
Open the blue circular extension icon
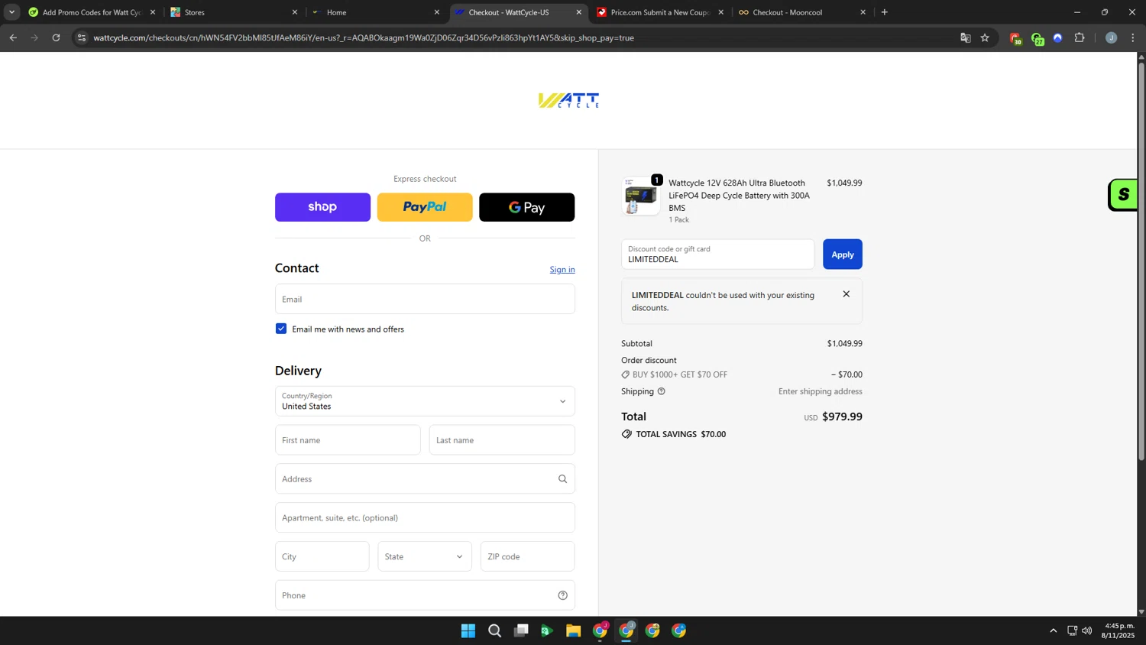(1058, 37)
